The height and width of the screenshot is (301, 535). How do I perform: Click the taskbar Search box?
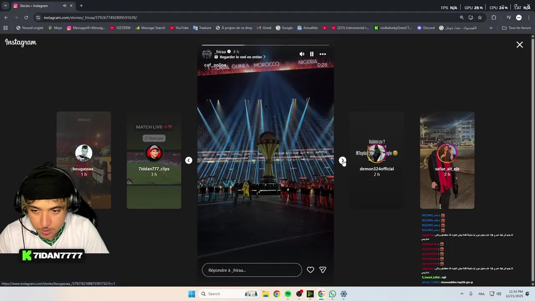tap(228, 294)
